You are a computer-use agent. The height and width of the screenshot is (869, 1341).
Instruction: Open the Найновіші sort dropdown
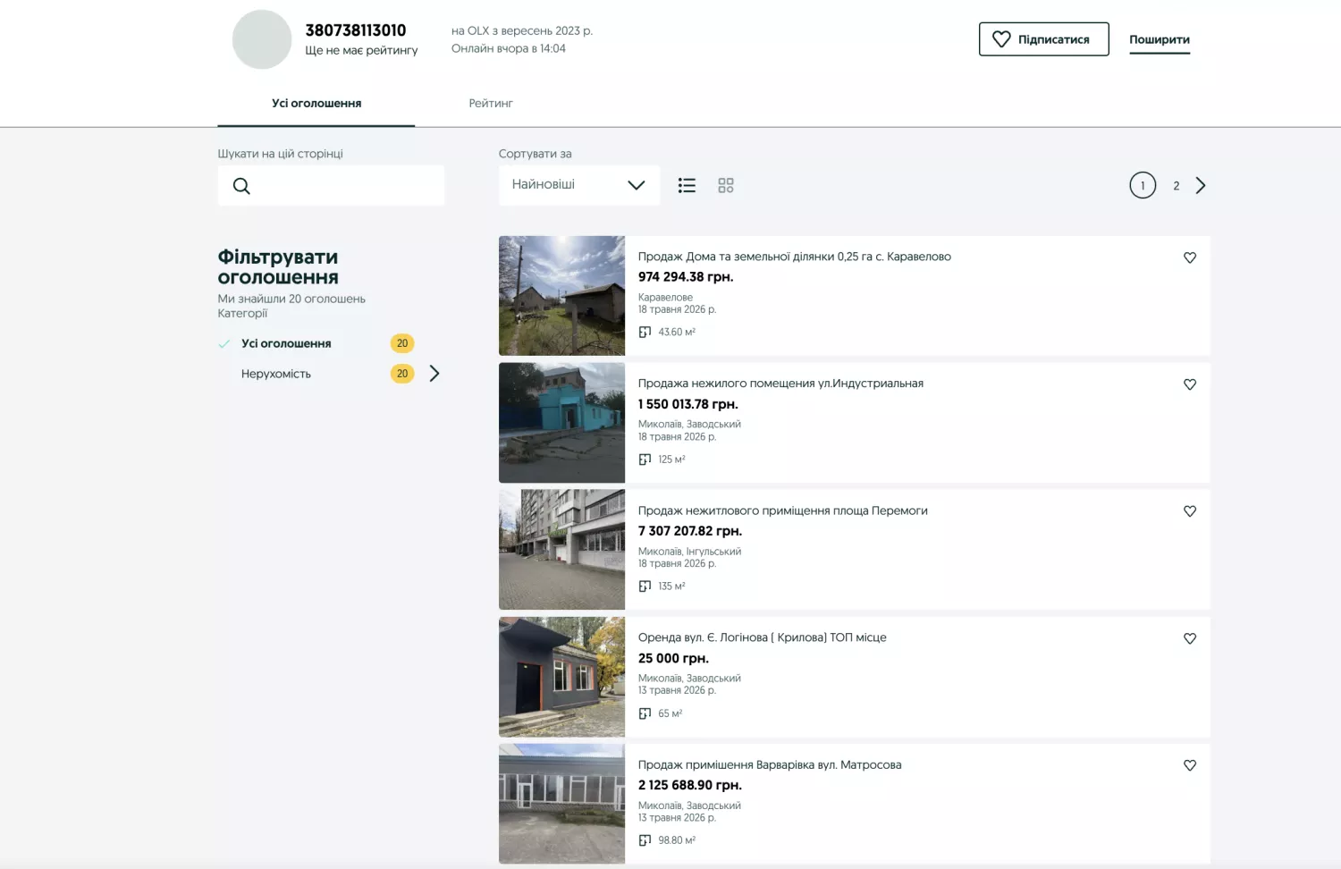pos(579,185)
